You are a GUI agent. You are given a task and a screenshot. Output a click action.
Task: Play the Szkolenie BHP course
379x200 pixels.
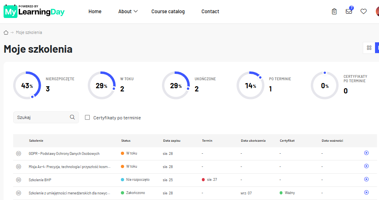point(366,179)
